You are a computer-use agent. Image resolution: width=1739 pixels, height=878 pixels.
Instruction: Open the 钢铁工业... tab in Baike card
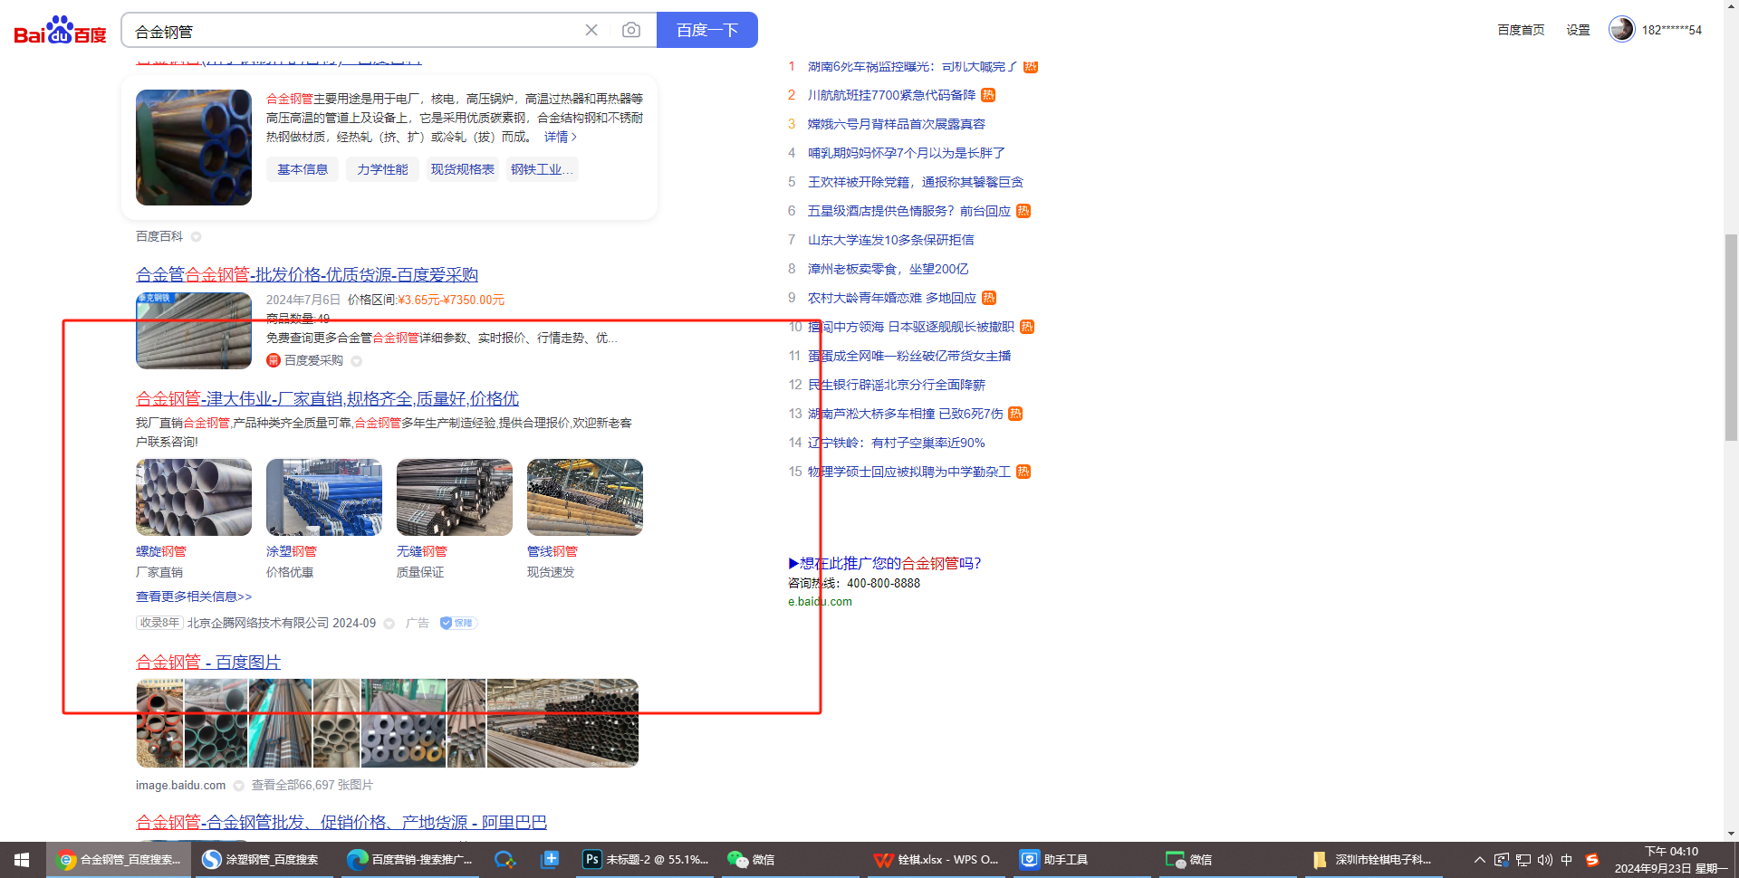tap(542, 169)
